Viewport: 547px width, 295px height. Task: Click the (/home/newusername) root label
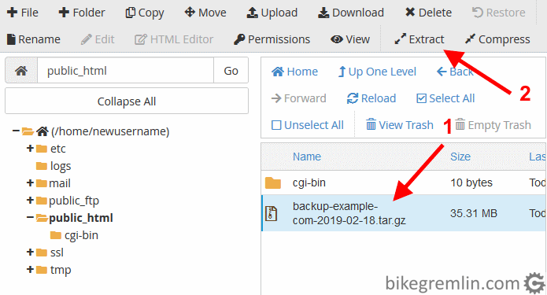click(110, 131)
